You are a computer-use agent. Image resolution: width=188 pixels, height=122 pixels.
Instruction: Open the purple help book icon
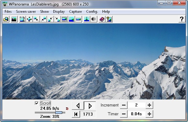102,19
